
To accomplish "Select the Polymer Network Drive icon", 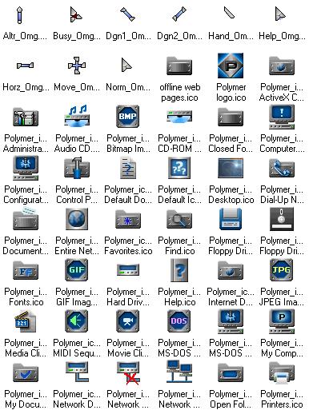I will pyautogui.click(x=77, y=372).
